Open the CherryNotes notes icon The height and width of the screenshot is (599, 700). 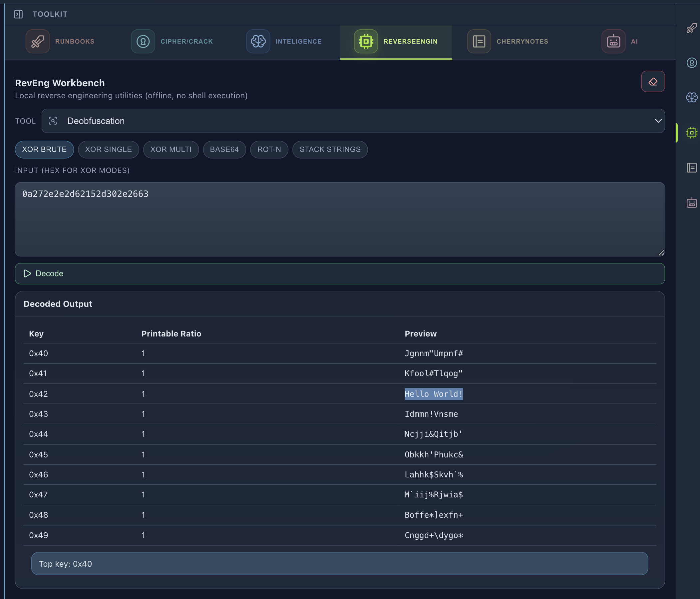(x=479, y=41)
